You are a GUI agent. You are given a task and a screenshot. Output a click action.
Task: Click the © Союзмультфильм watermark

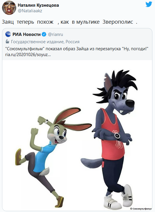point(141,208)
